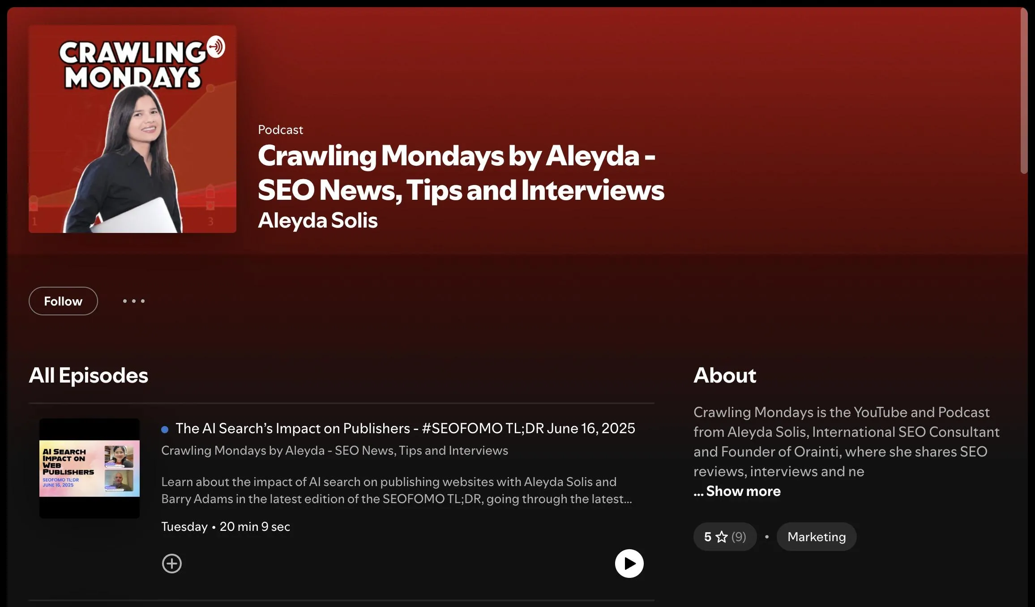Image resolution: width=1035 pixels, height=607 pixels.
Task: Click the Podcast label above the title
Action: [x=280, y=130]
